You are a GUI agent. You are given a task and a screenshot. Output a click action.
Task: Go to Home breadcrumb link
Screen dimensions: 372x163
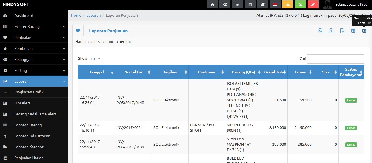point(76,15)
